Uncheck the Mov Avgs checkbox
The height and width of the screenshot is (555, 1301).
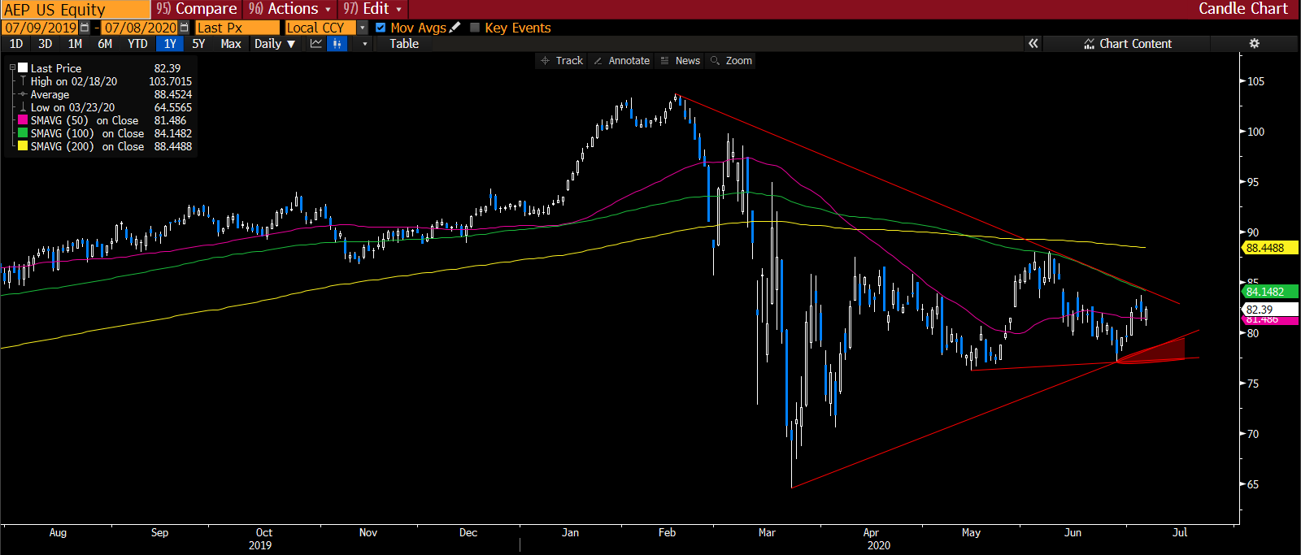381,28
